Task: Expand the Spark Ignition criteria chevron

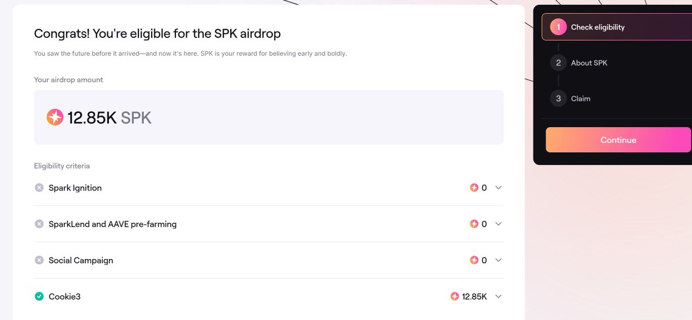Action: [x=499, y=188]
